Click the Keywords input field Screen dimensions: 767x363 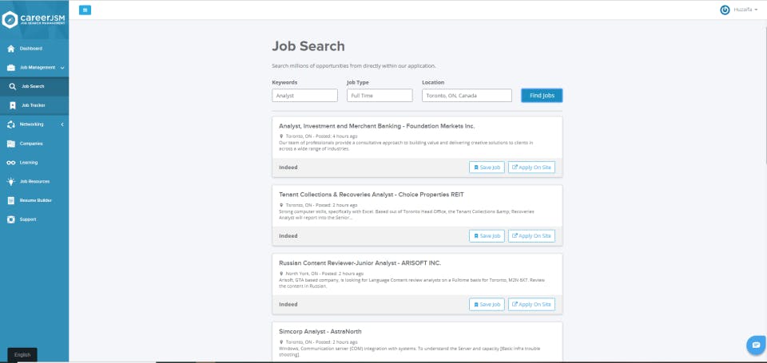tap(304, 96)
